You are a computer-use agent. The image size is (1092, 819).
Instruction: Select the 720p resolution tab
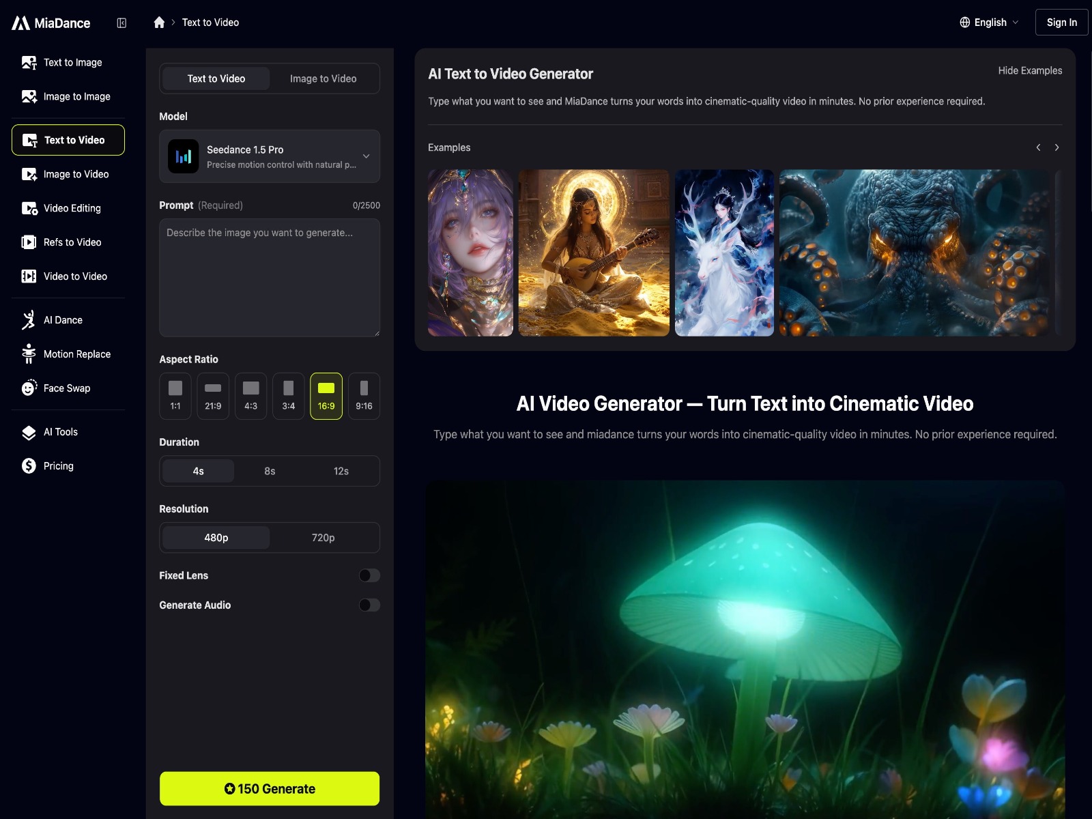coord(323,538)
